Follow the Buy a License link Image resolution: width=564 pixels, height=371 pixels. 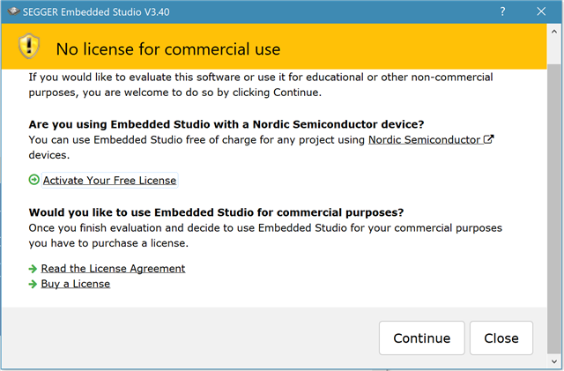(x=76, y=284)
